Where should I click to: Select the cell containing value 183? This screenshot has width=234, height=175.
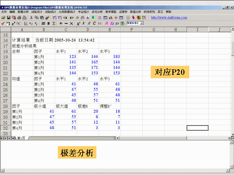(110, 56)
